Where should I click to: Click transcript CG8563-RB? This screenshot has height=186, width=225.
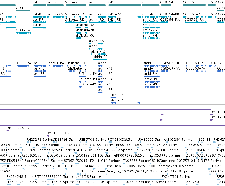click(x=192, y=14)
